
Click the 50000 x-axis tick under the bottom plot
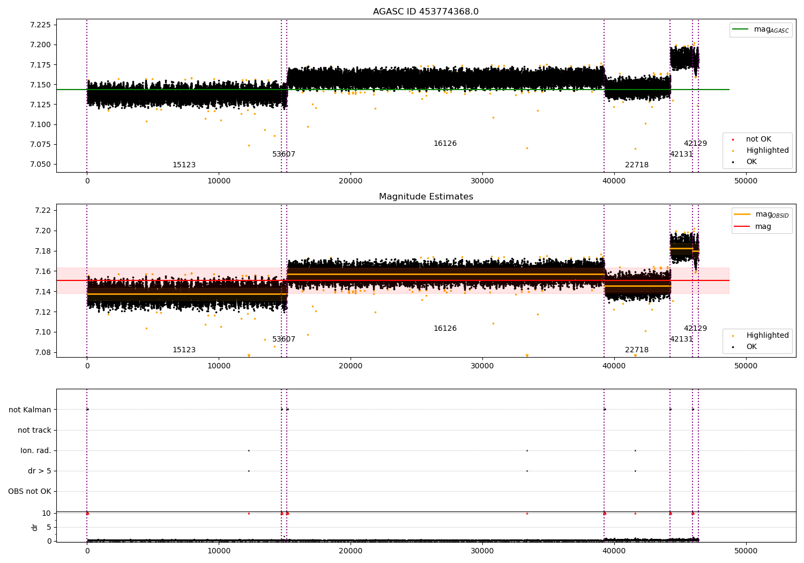[x=746, y=551]
